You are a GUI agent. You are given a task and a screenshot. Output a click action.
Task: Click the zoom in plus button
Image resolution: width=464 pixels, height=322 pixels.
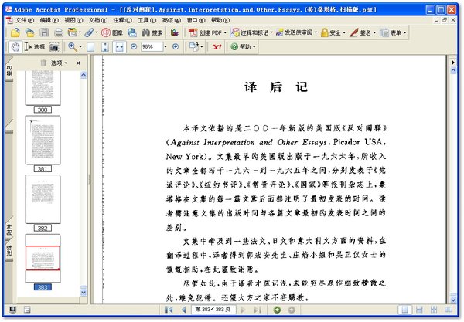click(176, 46)
